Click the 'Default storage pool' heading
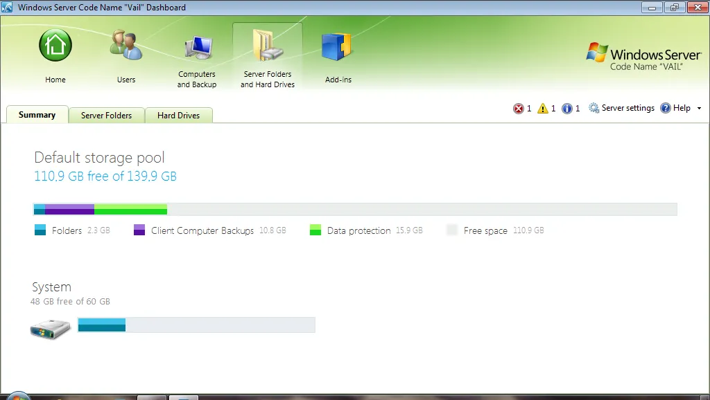The height and width of the screenshot is (400, 710). [100, 158]
